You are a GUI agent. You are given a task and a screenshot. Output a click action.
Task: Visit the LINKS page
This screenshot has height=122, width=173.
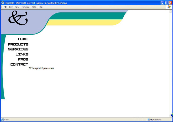tap(22, 54)
